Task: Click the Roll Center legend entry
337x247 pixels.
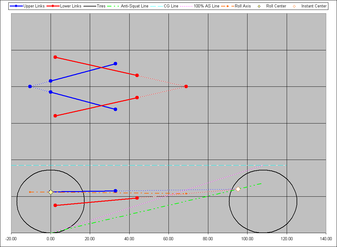Action: click(x=272, y=6)
